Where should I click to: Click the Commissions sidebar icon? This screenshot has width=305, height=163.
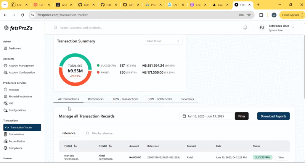coord(5,134)
